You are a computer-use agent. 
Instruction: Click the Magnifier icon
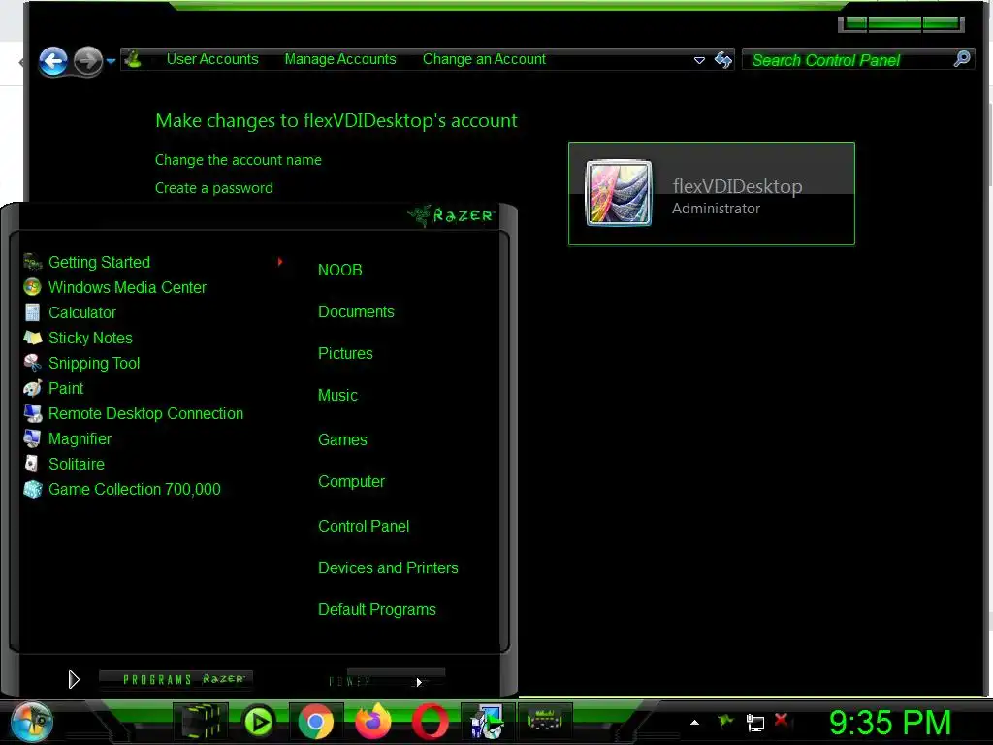[x=32, y=438]
